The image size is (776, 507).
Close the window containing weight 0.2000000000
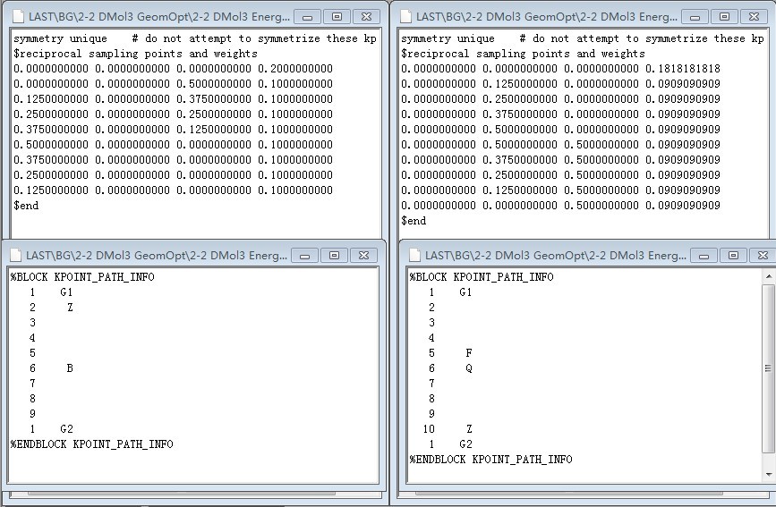click(x=366, y=17)
